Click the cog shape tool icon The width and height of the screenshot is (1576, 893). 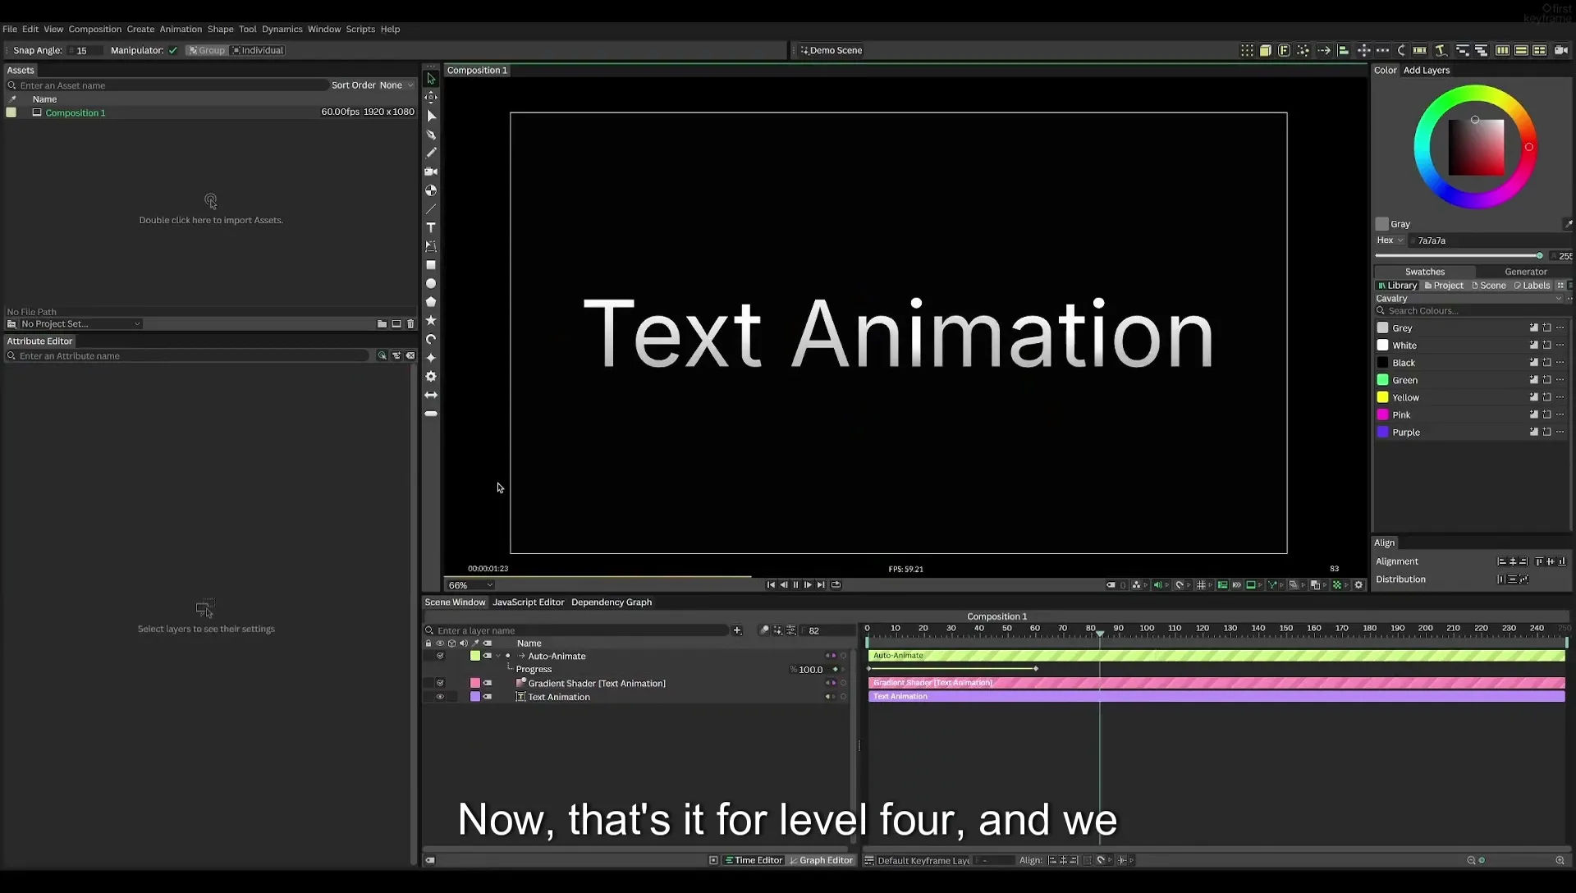coord(431,376)
